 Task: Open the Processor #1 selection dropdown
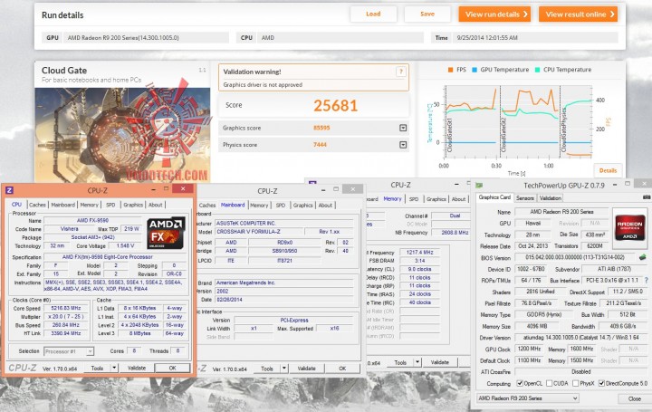(90, 351)
